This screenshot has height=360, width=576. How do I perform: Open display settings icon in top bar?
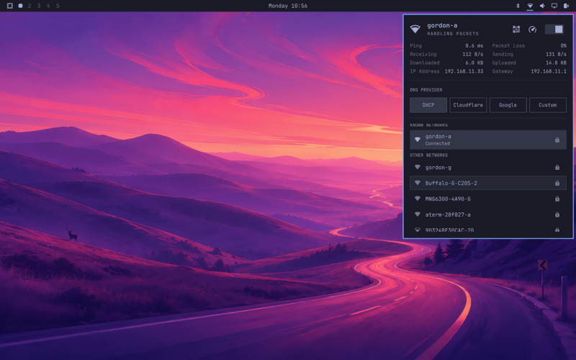click(x=554, y=6)
